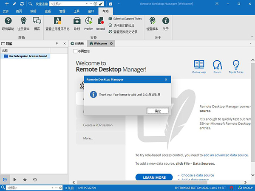255x191 pixels.
Task: Open the 博客 blog icon
Action: point(37,24)
